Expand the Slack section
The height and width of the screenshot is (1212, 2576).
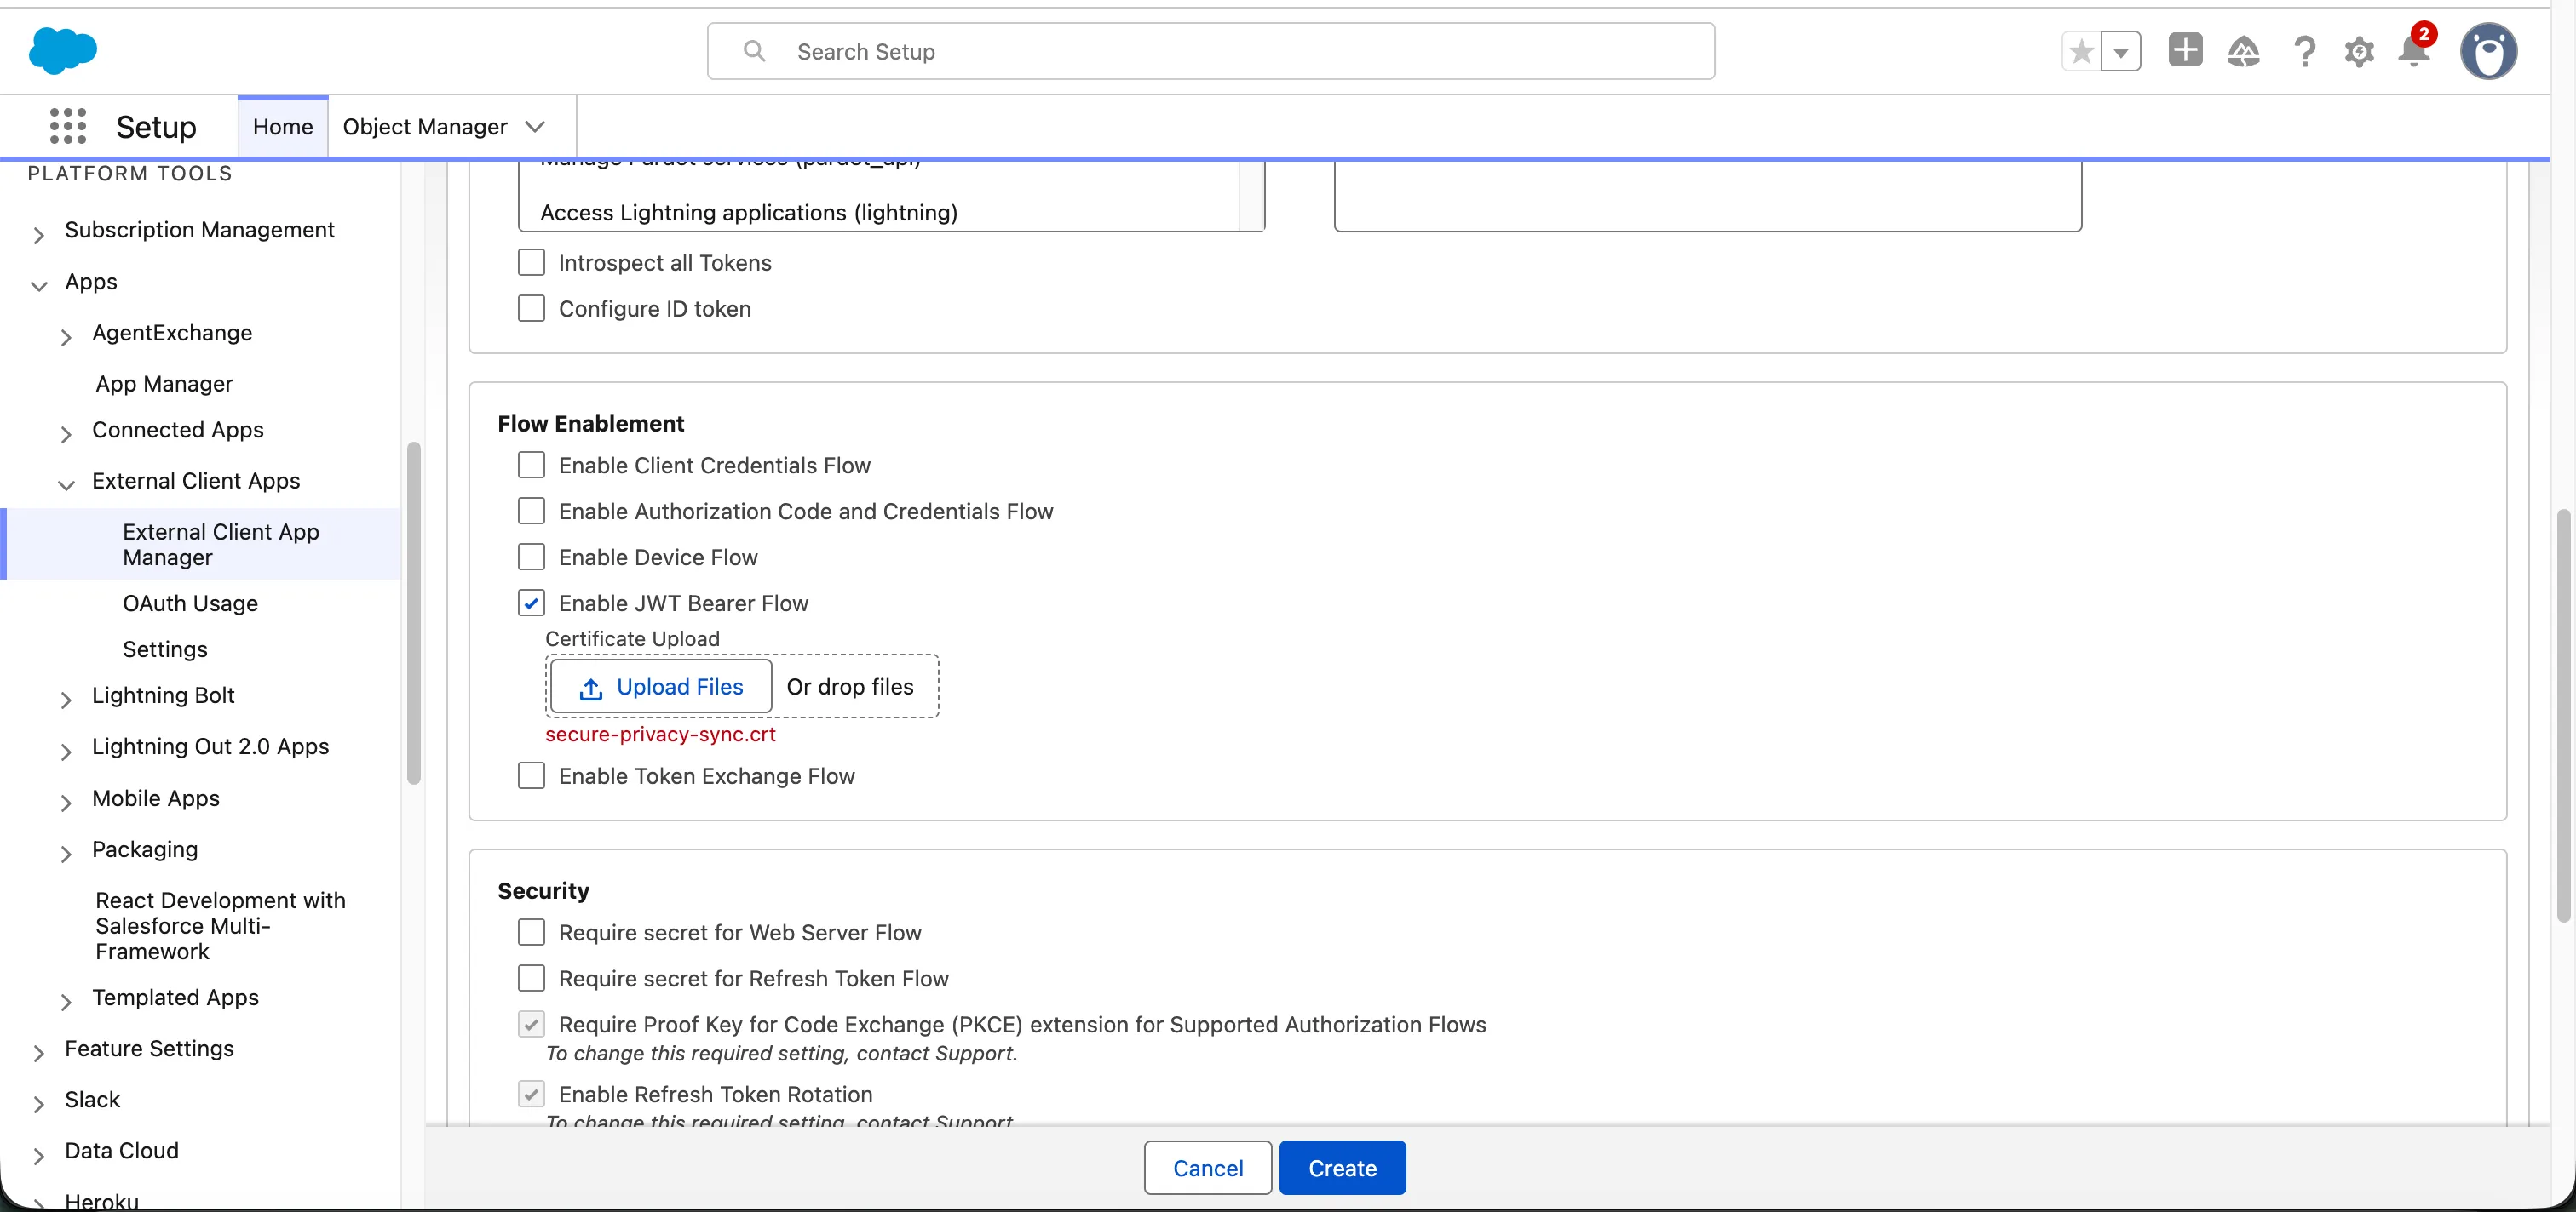point(39,1104)
